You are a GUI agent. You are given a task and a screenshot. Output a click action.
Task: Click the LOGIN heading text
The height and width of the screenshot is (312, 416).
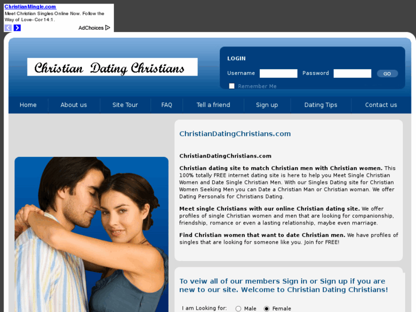(236, 58)
